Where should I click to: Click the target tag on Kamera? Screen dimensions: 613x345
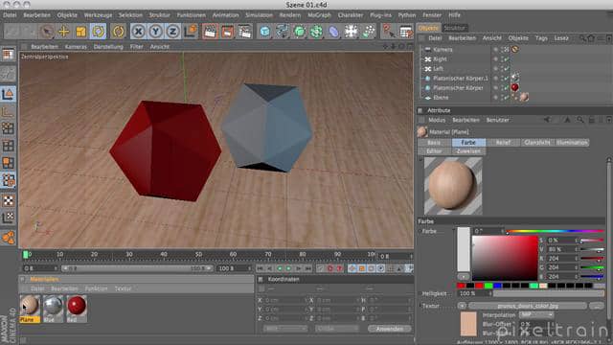click(x=515, y=49)
